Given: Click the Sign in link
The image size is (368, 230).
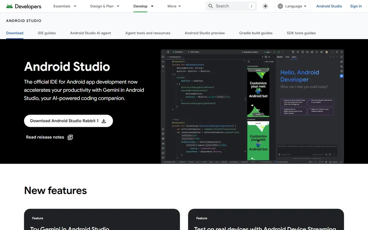Looking at the screenshot, I should (356, 6).
